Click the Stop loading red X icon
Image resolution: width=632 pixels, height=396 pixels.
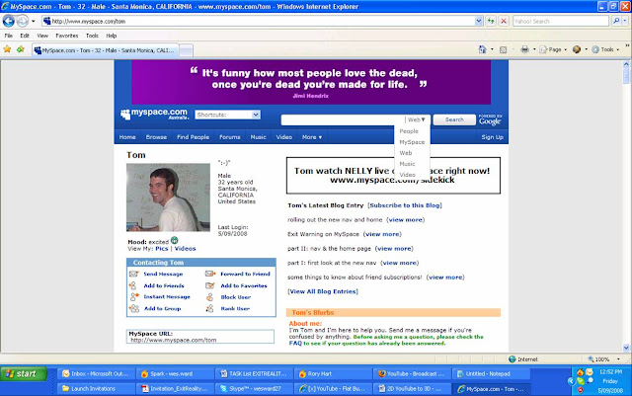(504, 21)
